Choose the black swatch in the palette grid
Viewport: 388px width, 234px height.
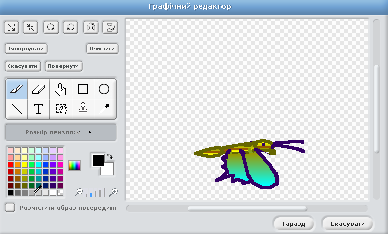tap(11, 193)
